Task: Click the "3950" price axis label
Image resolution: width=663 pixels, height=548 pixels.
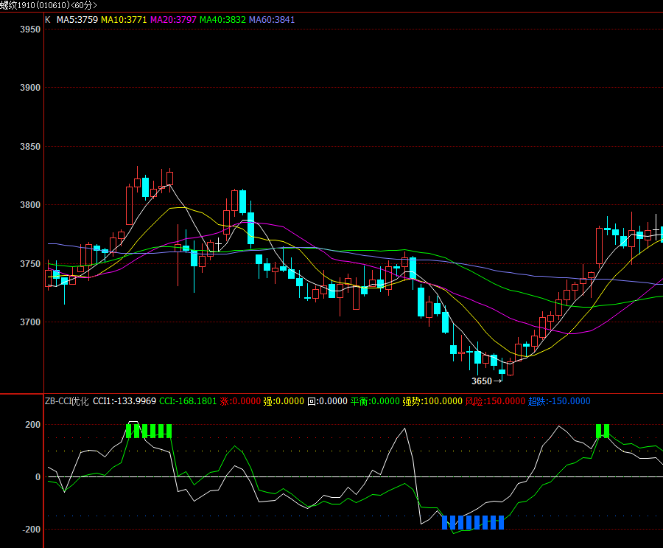Action: (30, 30)
